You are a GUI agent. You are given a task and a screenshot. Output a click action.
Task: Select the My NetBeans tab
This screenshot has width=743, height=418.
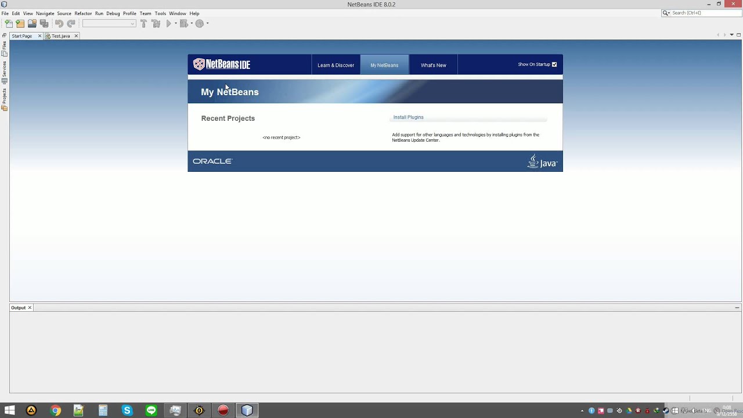[x=384, y=65]
